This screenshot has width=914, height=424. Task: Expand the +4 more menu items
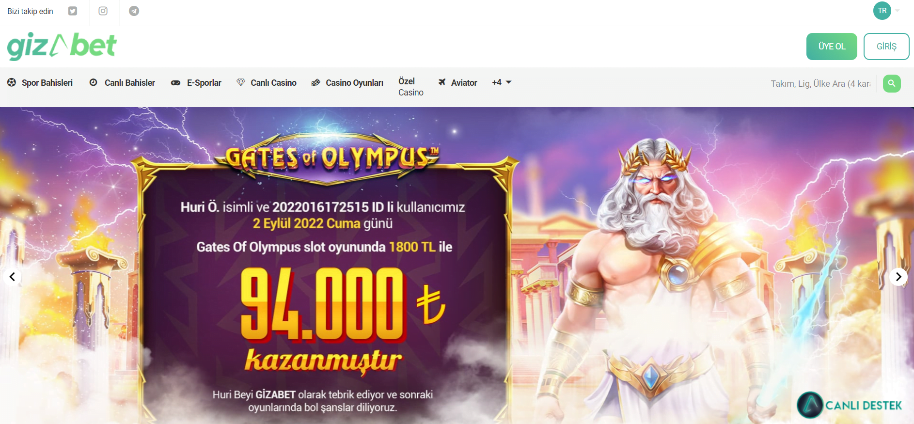(x=502, y=82)
